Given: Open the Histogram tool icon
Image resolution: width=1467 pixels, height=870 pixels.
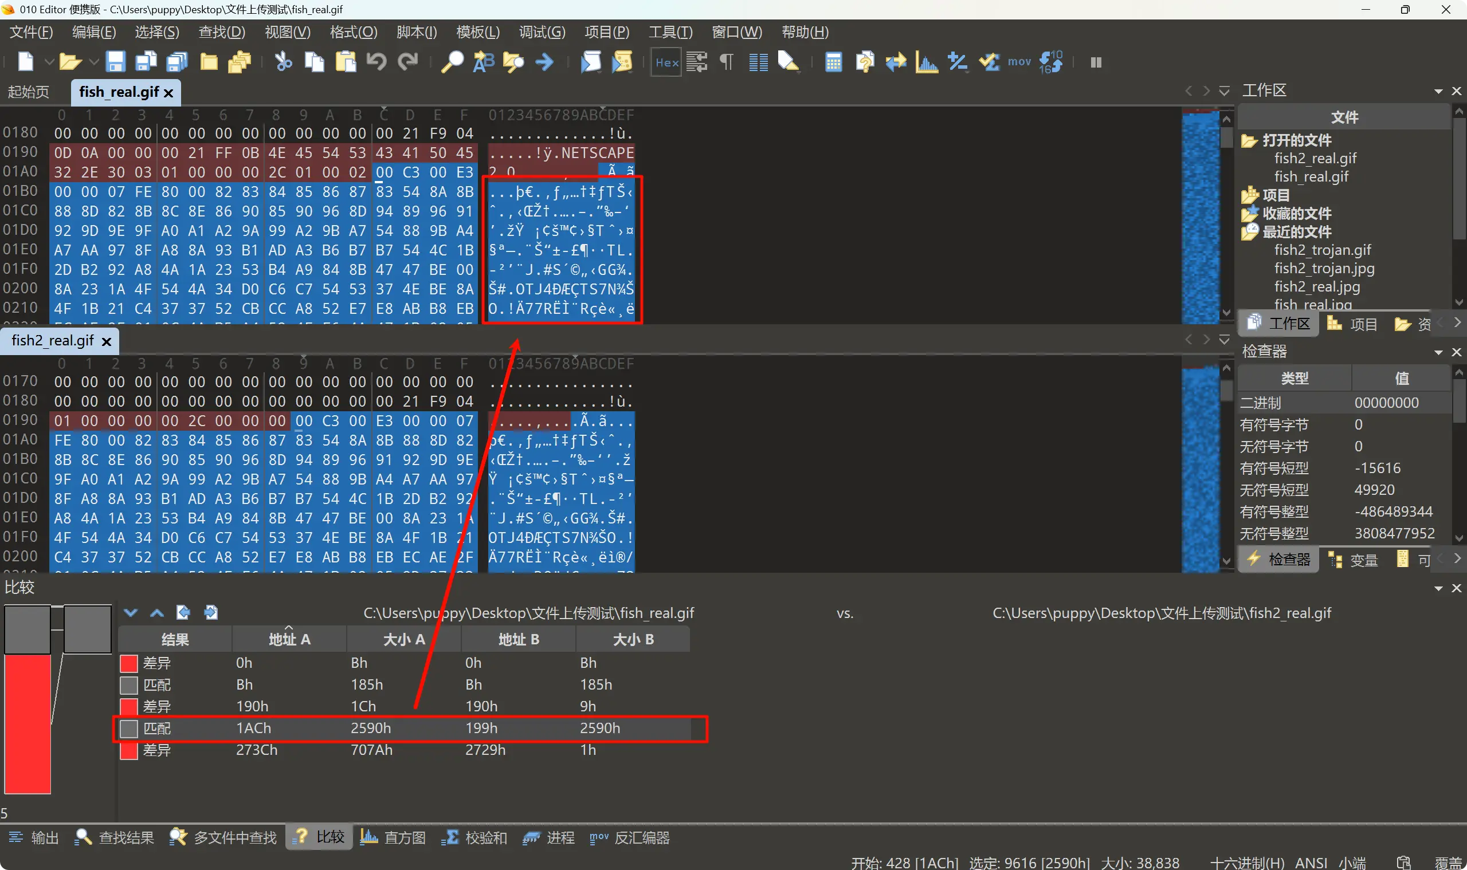Looking at the screenshot, I should point(927,61).
